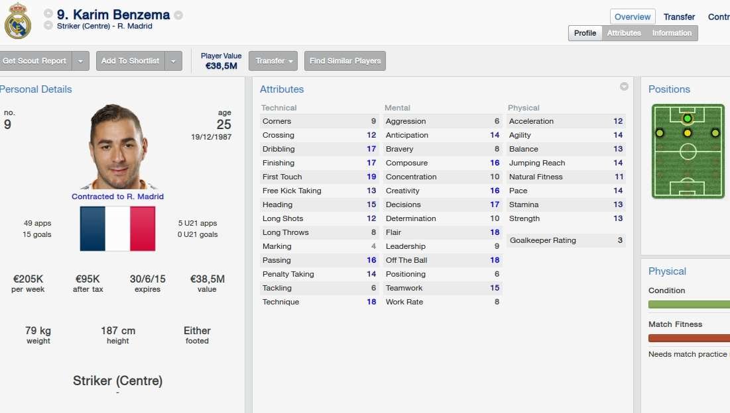
Task: Select the right wing position dot
Action: (x=715, y=133)
